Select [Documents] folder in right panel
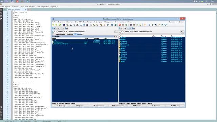 pos(152,45)
